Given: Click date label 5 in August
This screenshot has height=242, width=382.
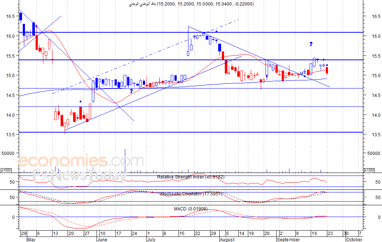Looking at the screenshot, I should [x=227, y=234].
